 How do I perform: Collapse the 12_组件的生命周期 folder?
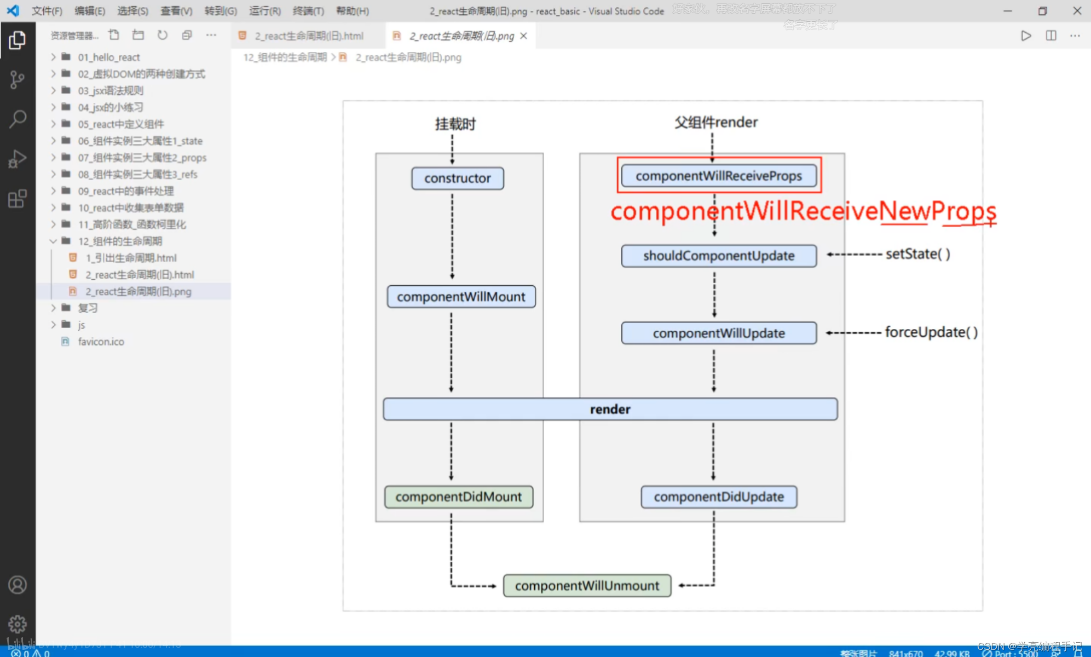[x=134, y=241]
